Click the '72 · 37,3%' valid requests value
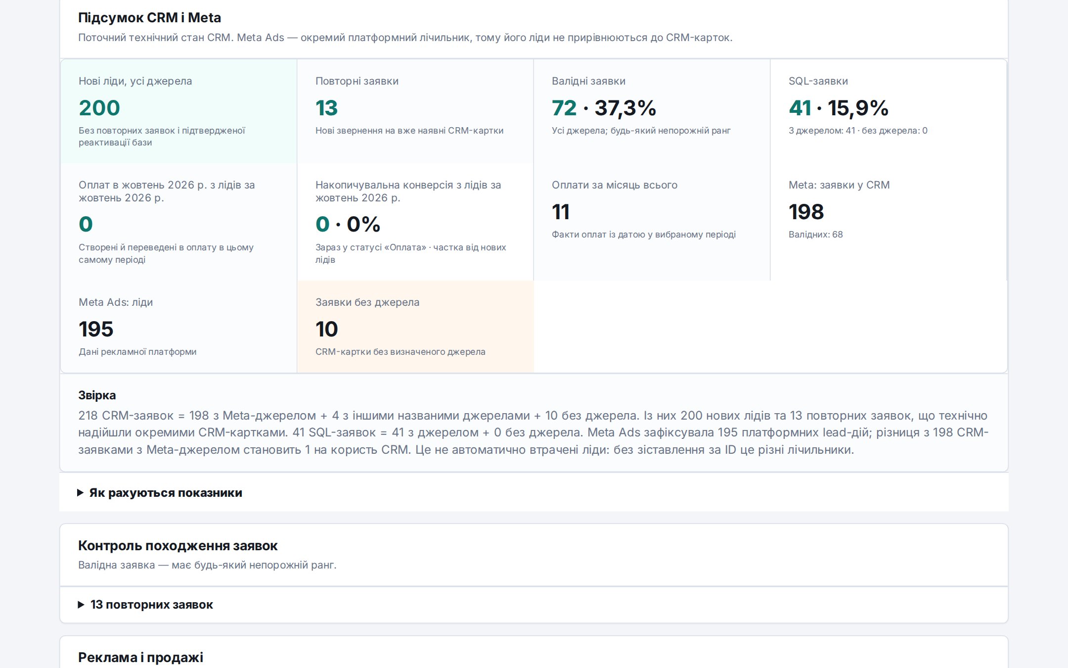Screen dimensions: 1068x668 tap(604, 108)
